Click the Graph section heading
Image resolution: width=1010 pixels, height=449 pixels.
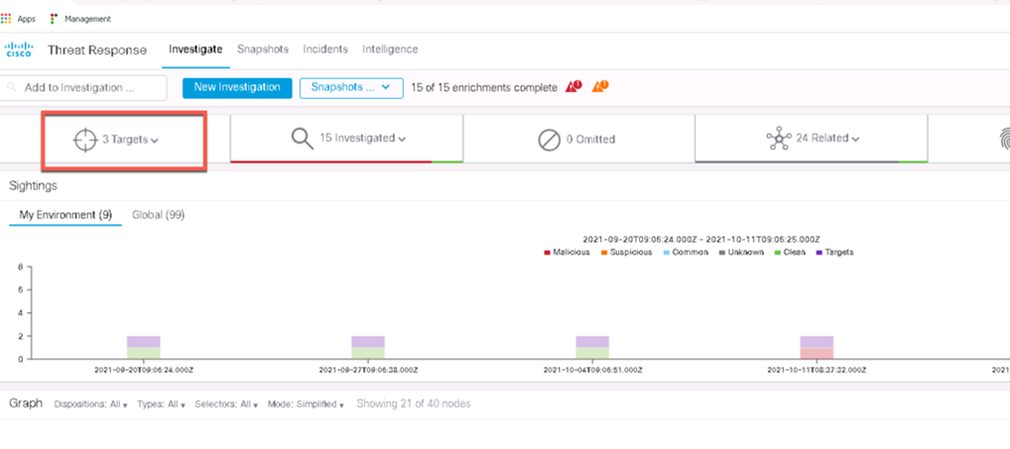pyautogui.click(x=26, y=403)
